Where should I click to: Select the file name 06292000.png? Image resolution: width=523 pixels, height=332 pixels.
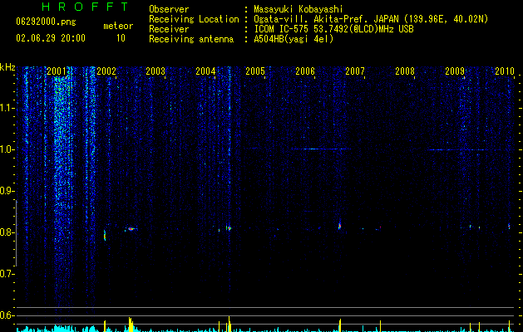46,22
